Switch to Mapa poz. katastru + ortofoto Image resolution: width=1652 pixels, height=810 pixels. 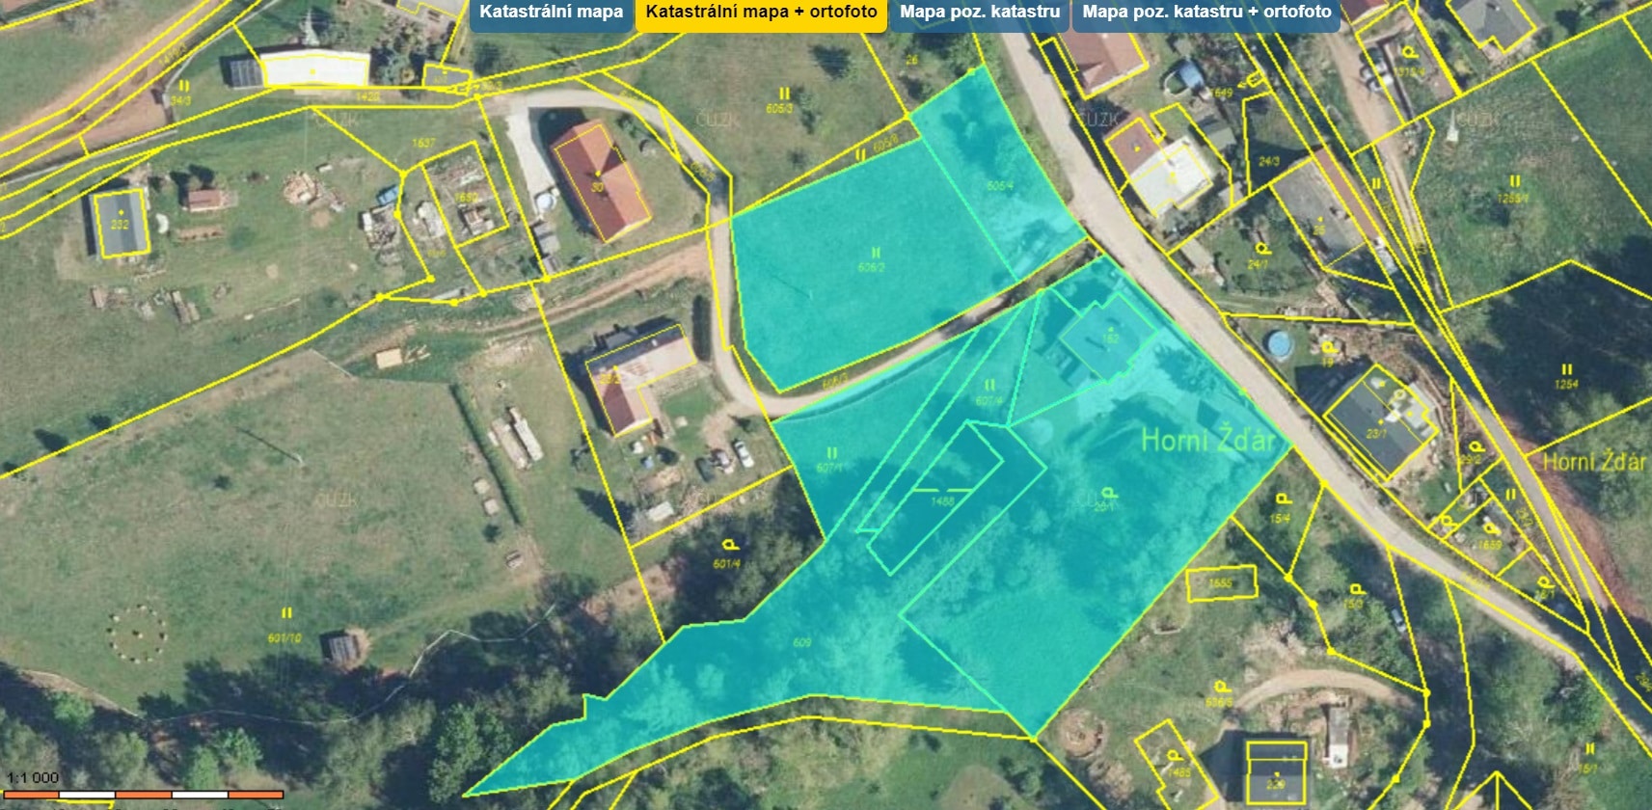pos(1205,13)
